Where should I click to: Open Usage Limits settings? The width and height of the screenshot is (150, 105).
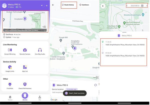pos(10,68)
